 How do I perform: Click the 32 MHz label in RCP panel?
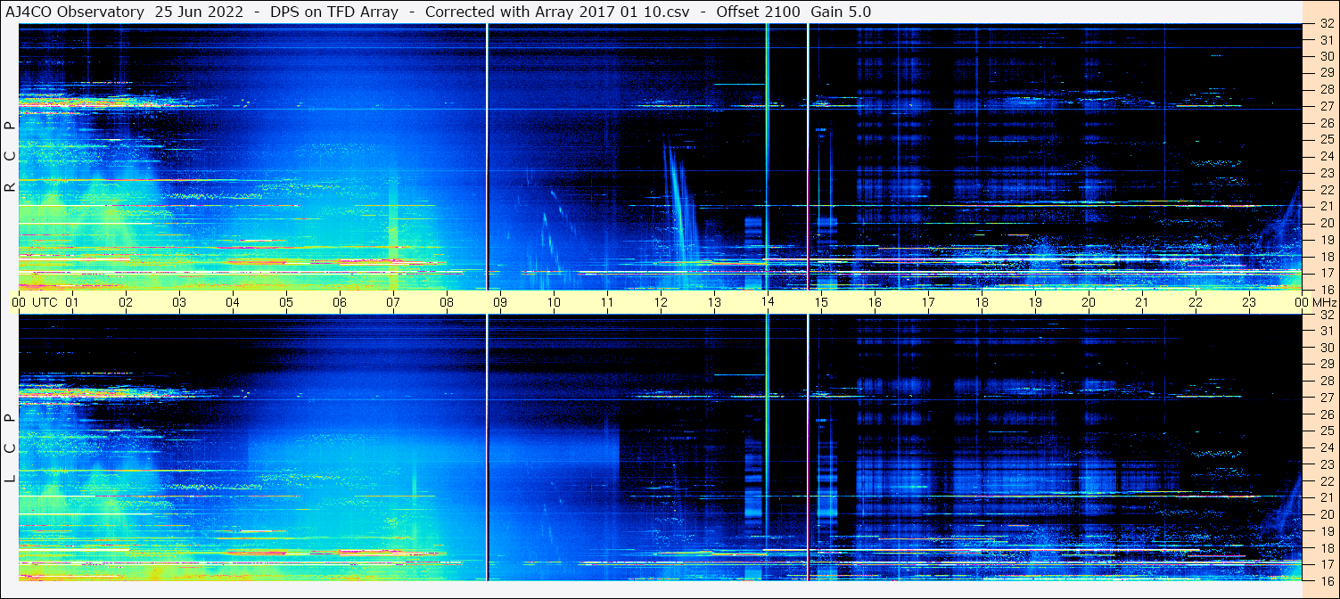1326,25
